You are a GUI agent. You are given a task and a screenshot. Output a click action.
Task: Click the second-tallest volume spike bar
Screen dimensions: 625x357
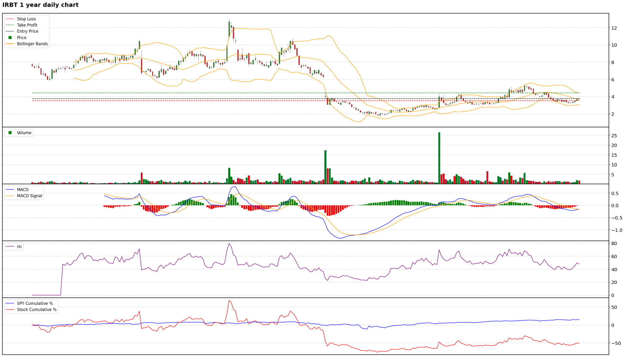point(325,167)
